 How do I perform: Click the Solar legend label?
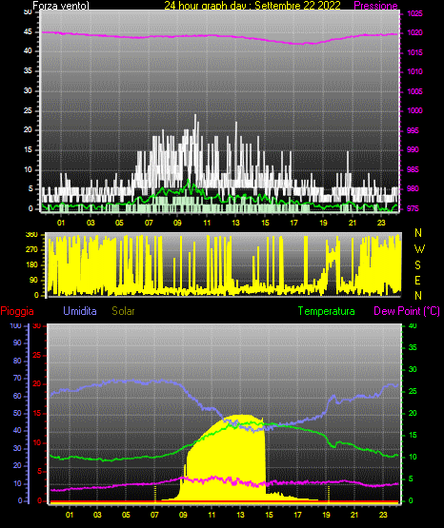pyautogui.click(x=124, y=311)
